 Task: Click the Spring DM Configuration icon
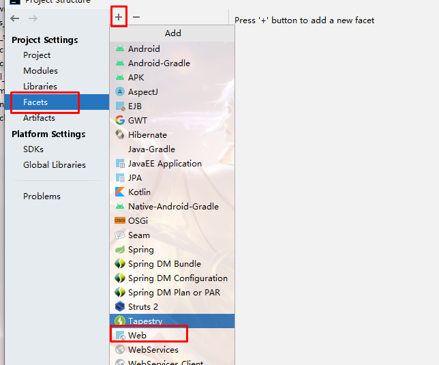tap(120, 278)
